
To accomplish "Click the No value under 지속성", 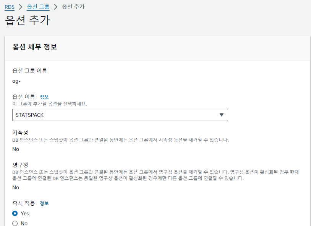I will point(16,149).
